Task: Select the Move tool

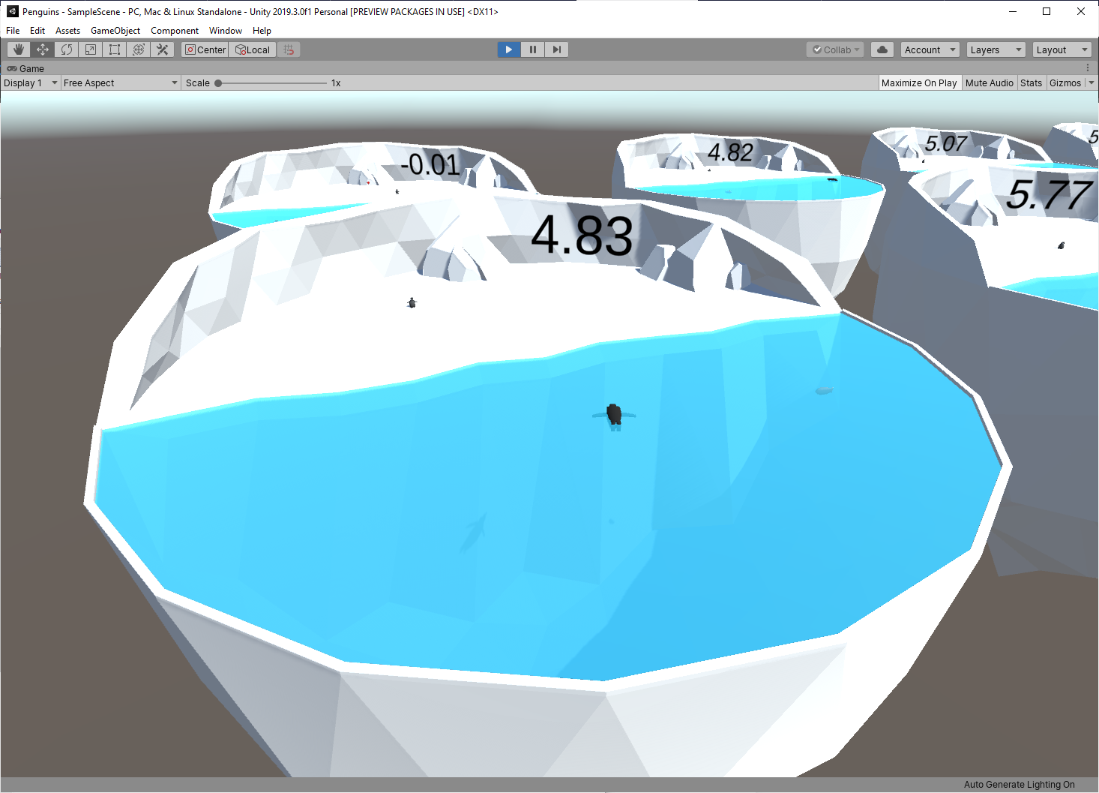Action: coord(42,49)
